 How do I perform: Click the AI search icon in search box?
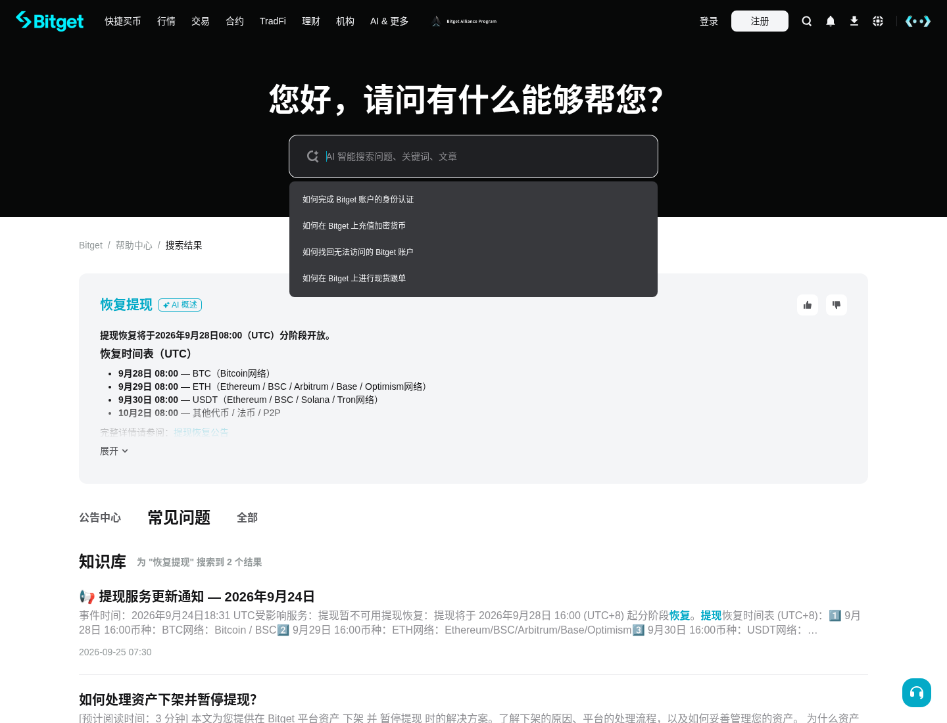[x=313, y=156]
